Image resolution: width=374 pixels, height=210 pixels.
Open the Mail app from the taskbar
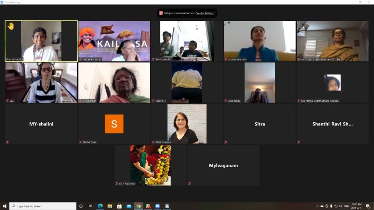tap(129, 206)
